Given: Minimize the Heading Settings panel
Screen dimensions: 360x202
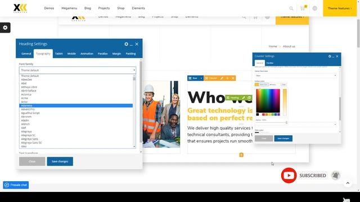Looking at the screenshot, I should coord(131,44).
